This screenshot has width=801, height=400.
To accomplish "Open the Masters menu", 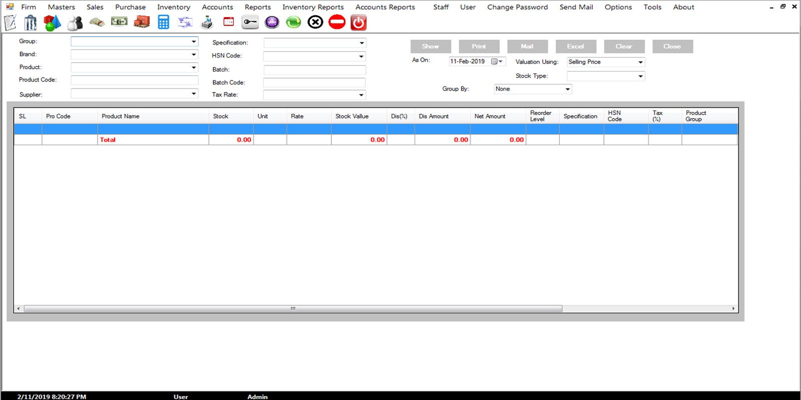I will point(62,7).
